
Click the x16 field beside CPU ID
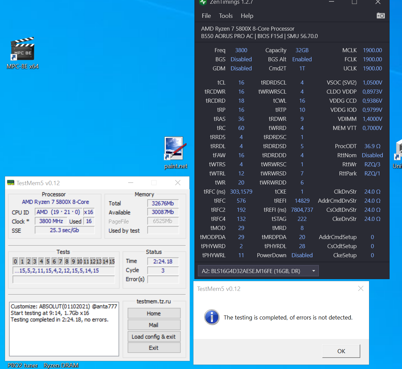89,212
